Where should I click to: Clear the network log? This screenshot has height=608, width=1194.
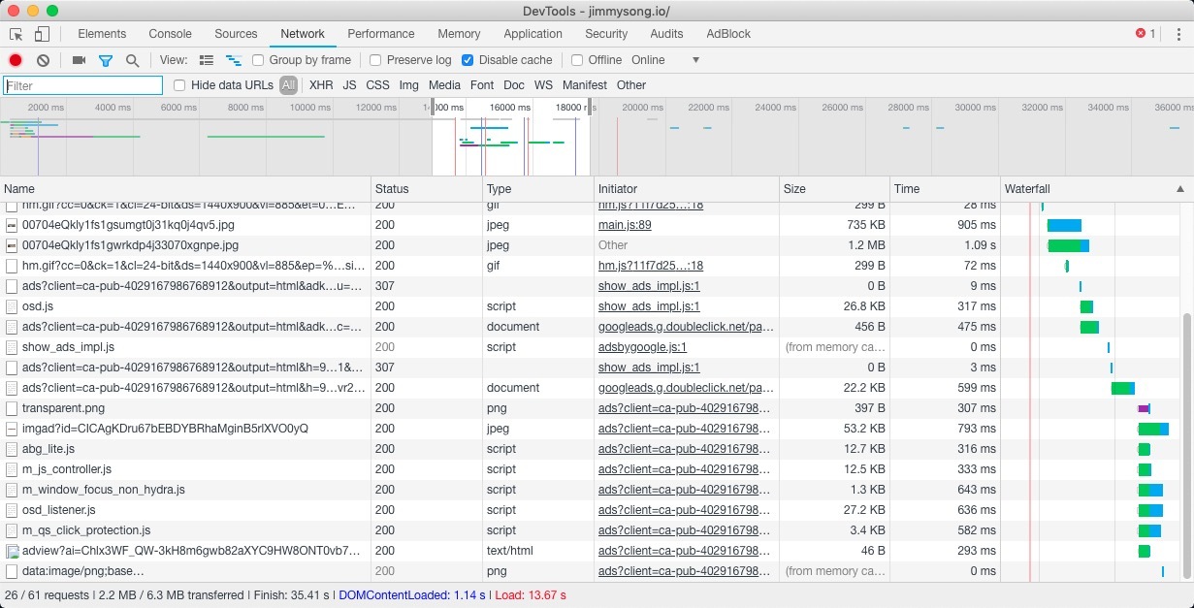click(x=43, y=60)
